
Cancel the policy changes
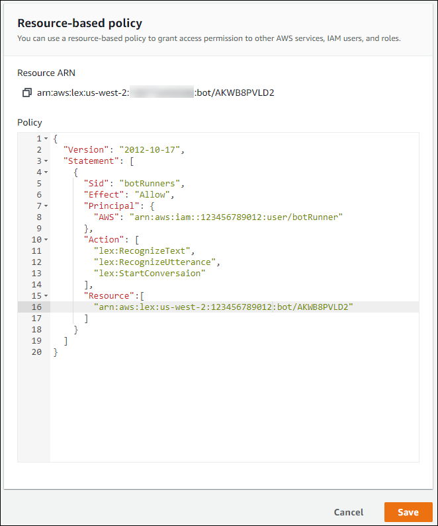[348, 512]
